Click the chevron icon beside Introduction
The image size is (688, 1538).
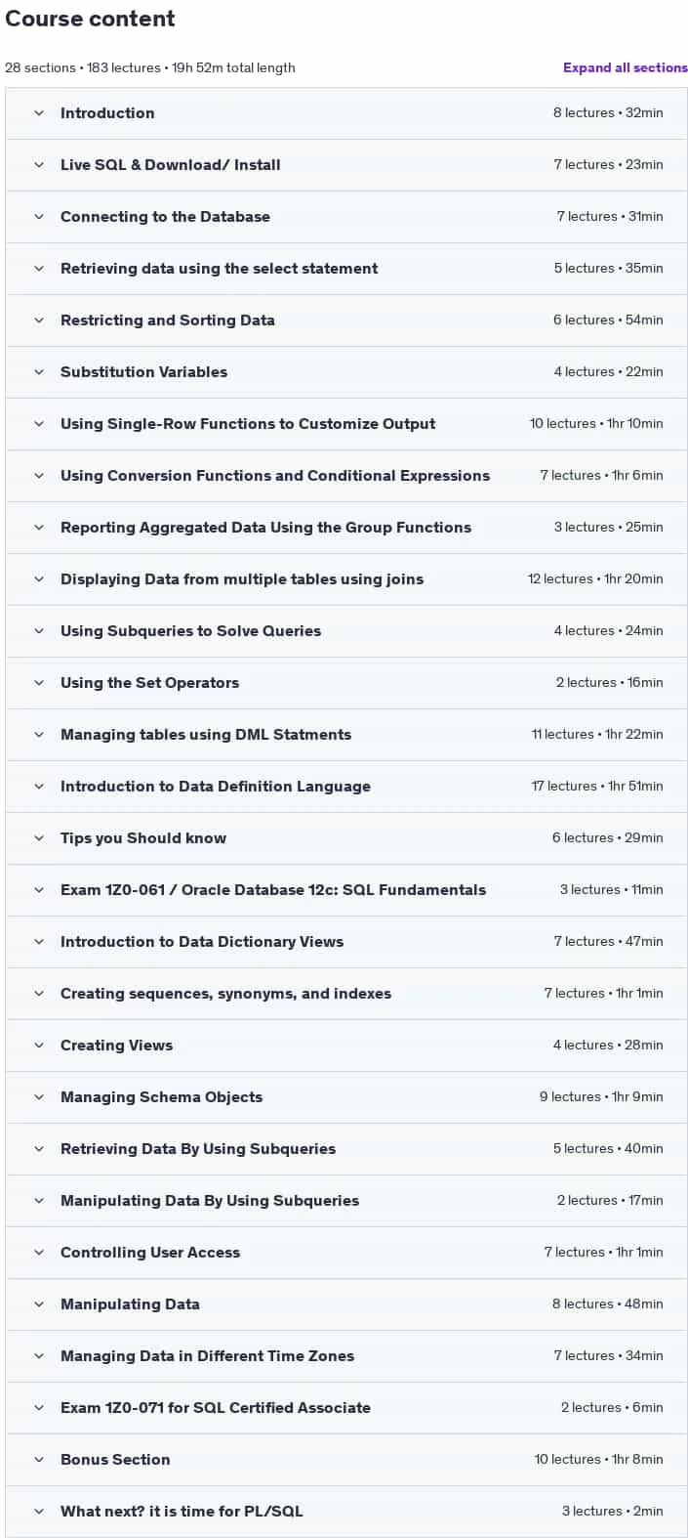click(39, 113)
